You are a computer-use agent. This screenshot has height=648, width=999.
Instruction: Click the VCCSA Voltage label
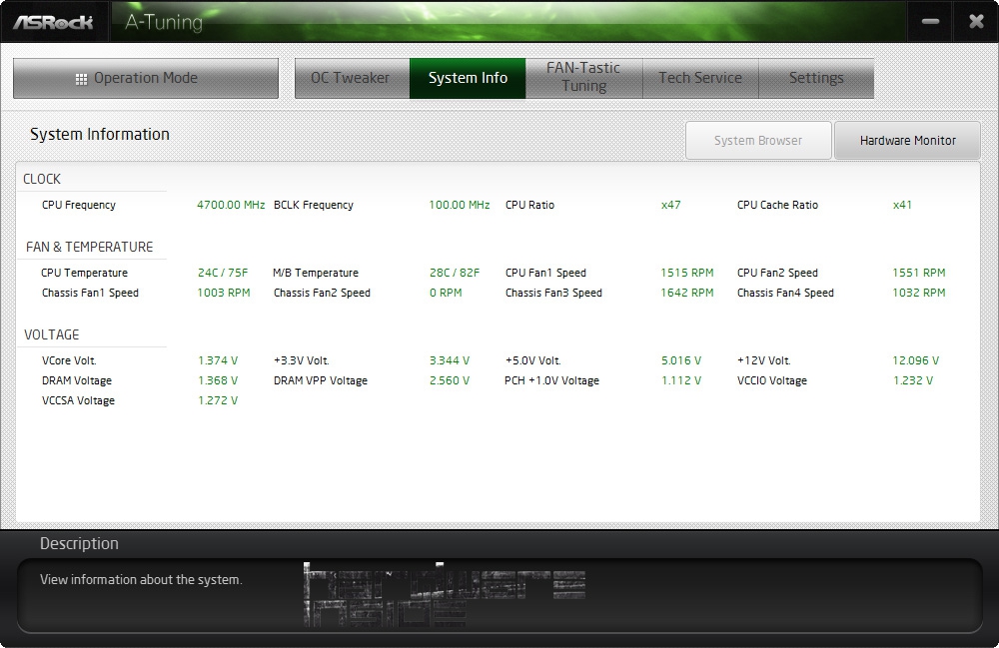(x=78, y=401)
